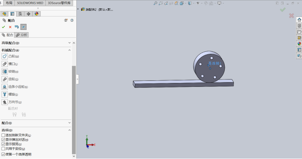Select the 凸轮 cam mate icon

click(5, 56)
